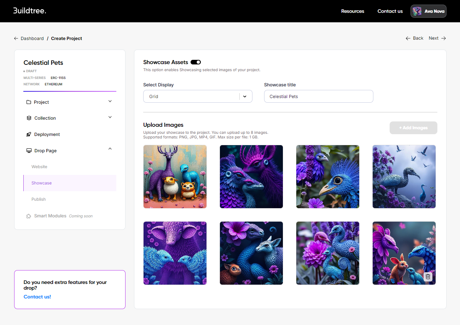Click the Deployment rocket icon

point(29,135)
